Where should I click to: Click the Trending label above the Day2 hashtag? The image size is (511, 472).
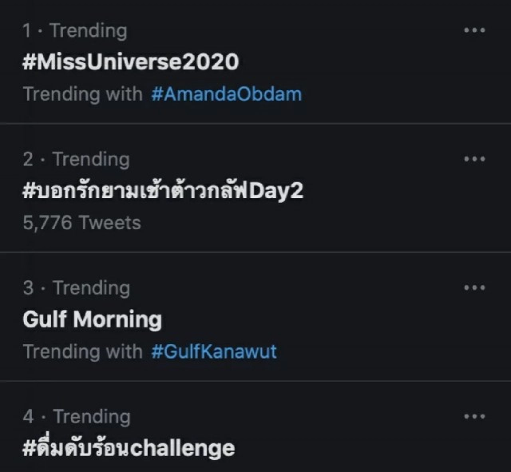pos(90,159)
